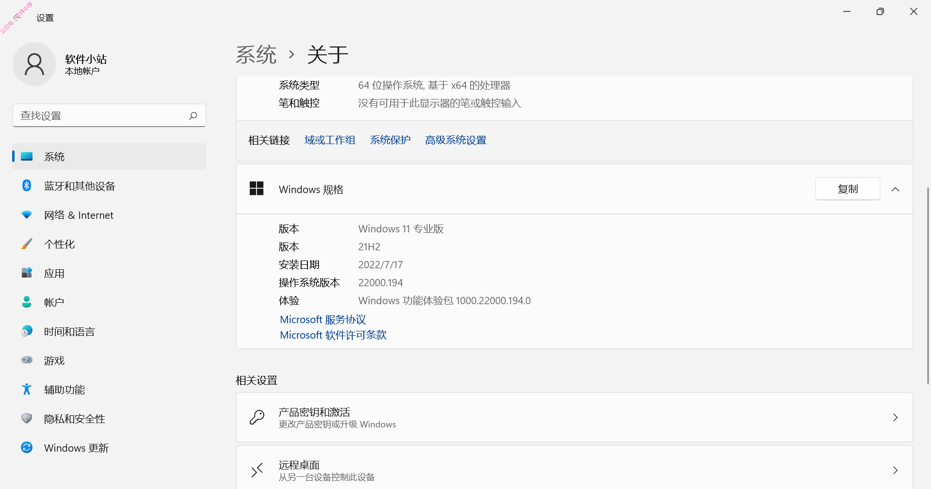The width and height of the screenshot is (931, 489).
Task: Click the Windows 功能体验包 value text
Action: [x=445, y=301]
